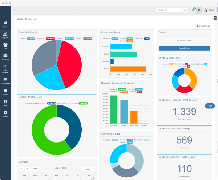Click the Search for input field
This screenshot has height=180, width=218.
click(169, 10)
